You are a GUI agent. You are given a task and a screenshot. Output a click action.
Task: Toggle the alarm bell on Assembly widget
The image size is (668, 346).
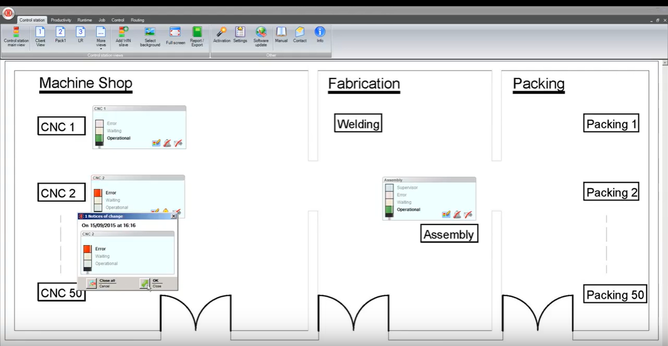[x=457, y=214]
